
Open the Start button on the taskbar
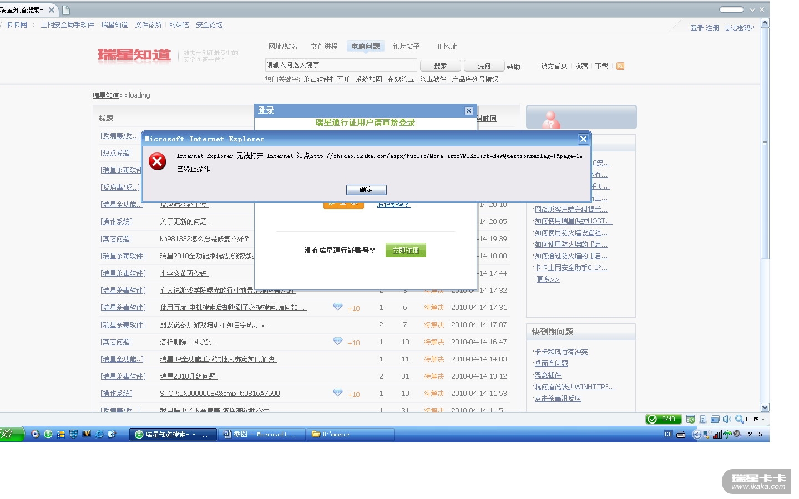click(12, 434)
